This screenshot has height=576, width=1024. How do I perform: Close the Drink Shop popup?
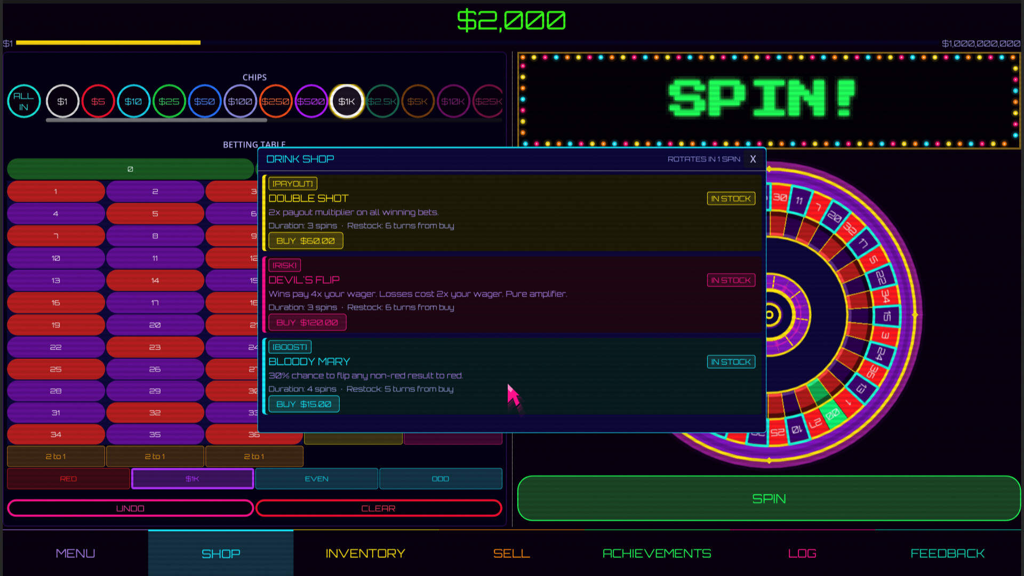753,159
